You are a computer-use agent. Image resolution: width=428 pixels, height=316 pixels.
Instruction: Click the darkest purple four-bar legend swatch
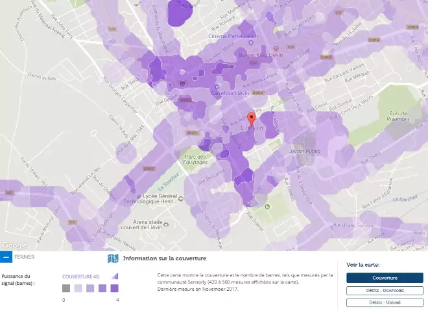coord(114,289)
